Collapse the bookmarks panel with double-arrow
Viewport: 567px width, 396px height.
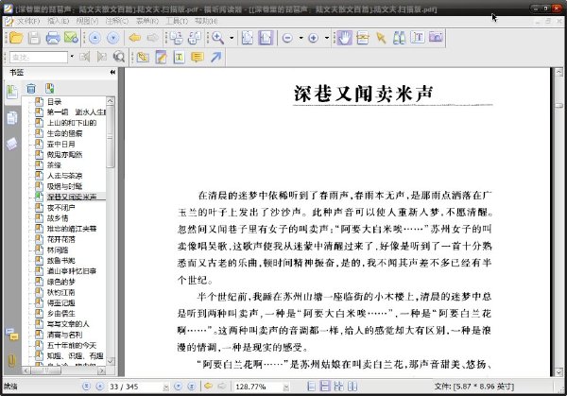(112, 73)
